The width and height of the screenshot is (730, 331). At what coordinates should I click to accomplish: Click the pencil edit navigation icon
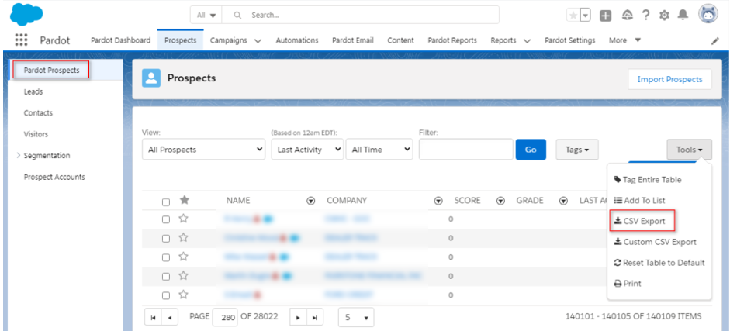(715, 41)
